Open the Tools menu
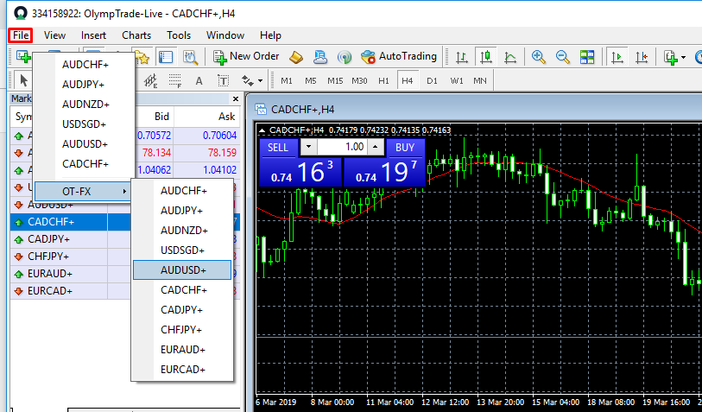This screenshot has height=412, width=702. point(179,35)
